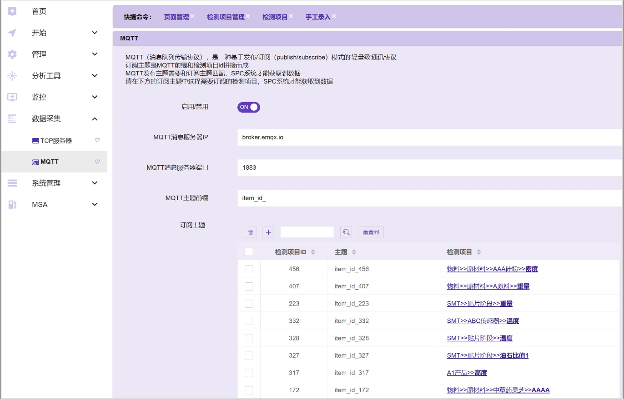Image resolution: width=624 pixels, height=399 pixels.
Task: Toggle the 启用/禁用 ON switch
Action: pos(249,107)
